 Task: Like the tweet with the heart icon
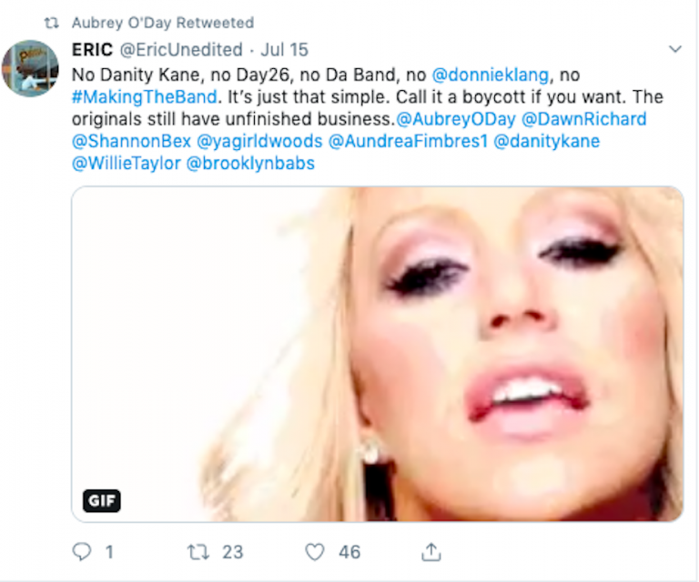point(316,552)
